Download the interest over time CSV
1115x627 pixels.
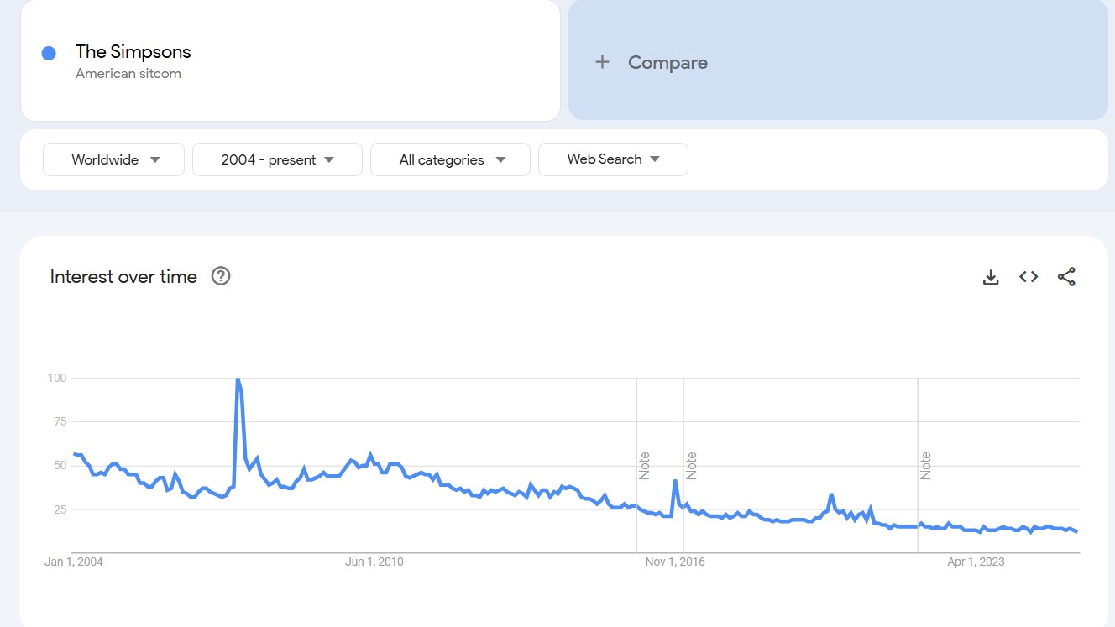point(991,277)
